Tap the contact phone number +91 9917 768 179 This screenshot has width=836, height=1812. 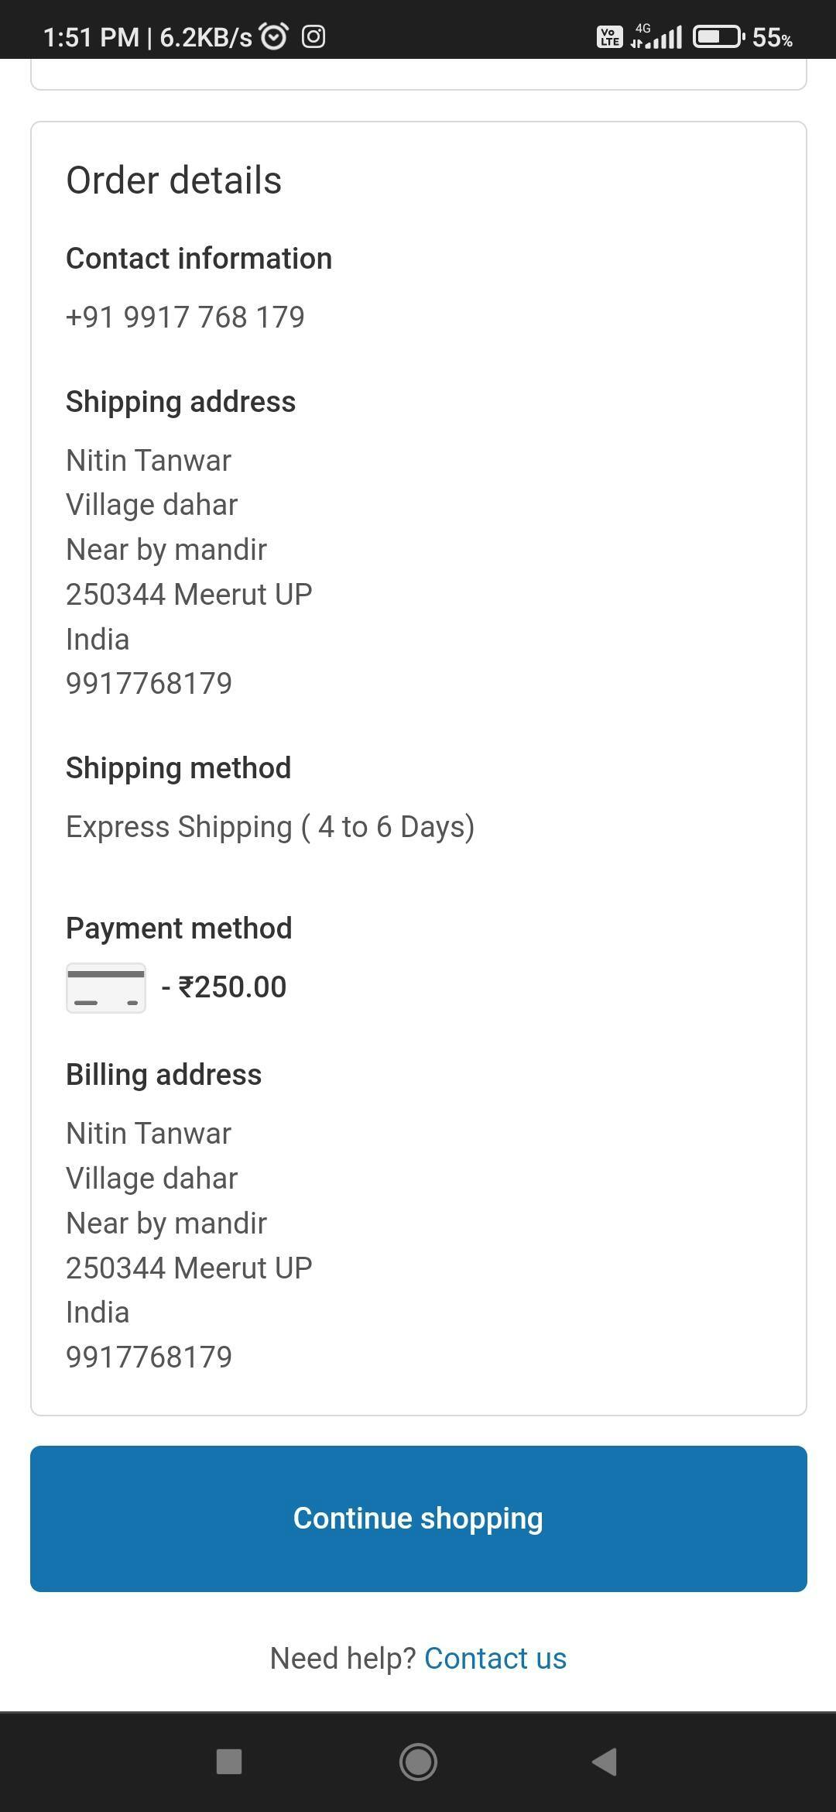coord(185,317)
